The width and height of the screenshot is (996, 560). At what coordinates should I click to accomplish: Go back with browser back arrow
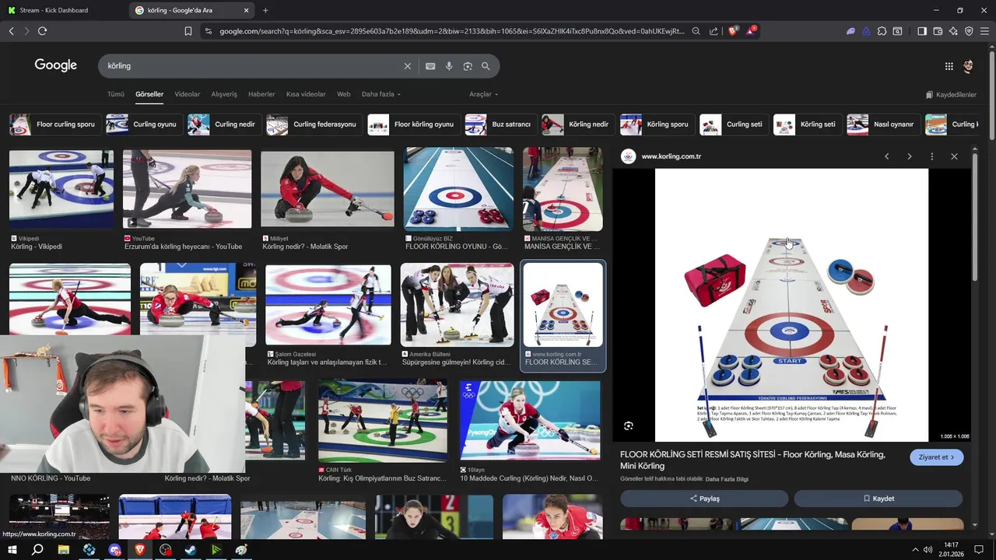click(11, 31)
